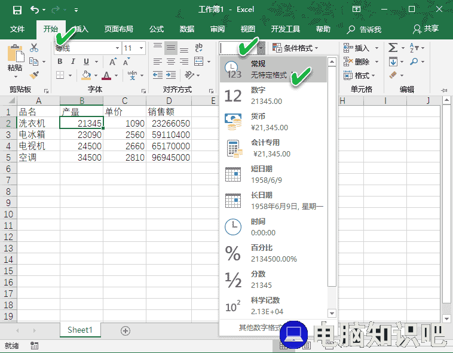Switch to the 数据 Data tab
The width and height of the screenshot is (453, 353).
click(186, 29)
